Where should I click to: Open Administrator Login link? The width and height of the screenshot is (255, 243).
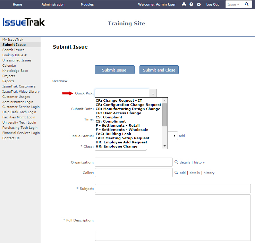click(x=18, y=102)
